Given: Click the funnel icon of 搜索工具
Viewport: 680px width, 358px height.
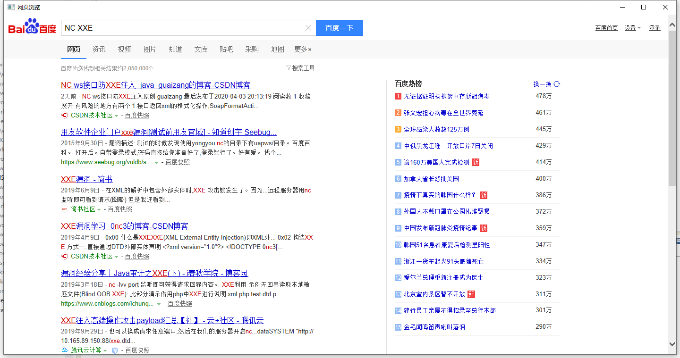Looking at the screenshot, I should (x=289, y=68).
